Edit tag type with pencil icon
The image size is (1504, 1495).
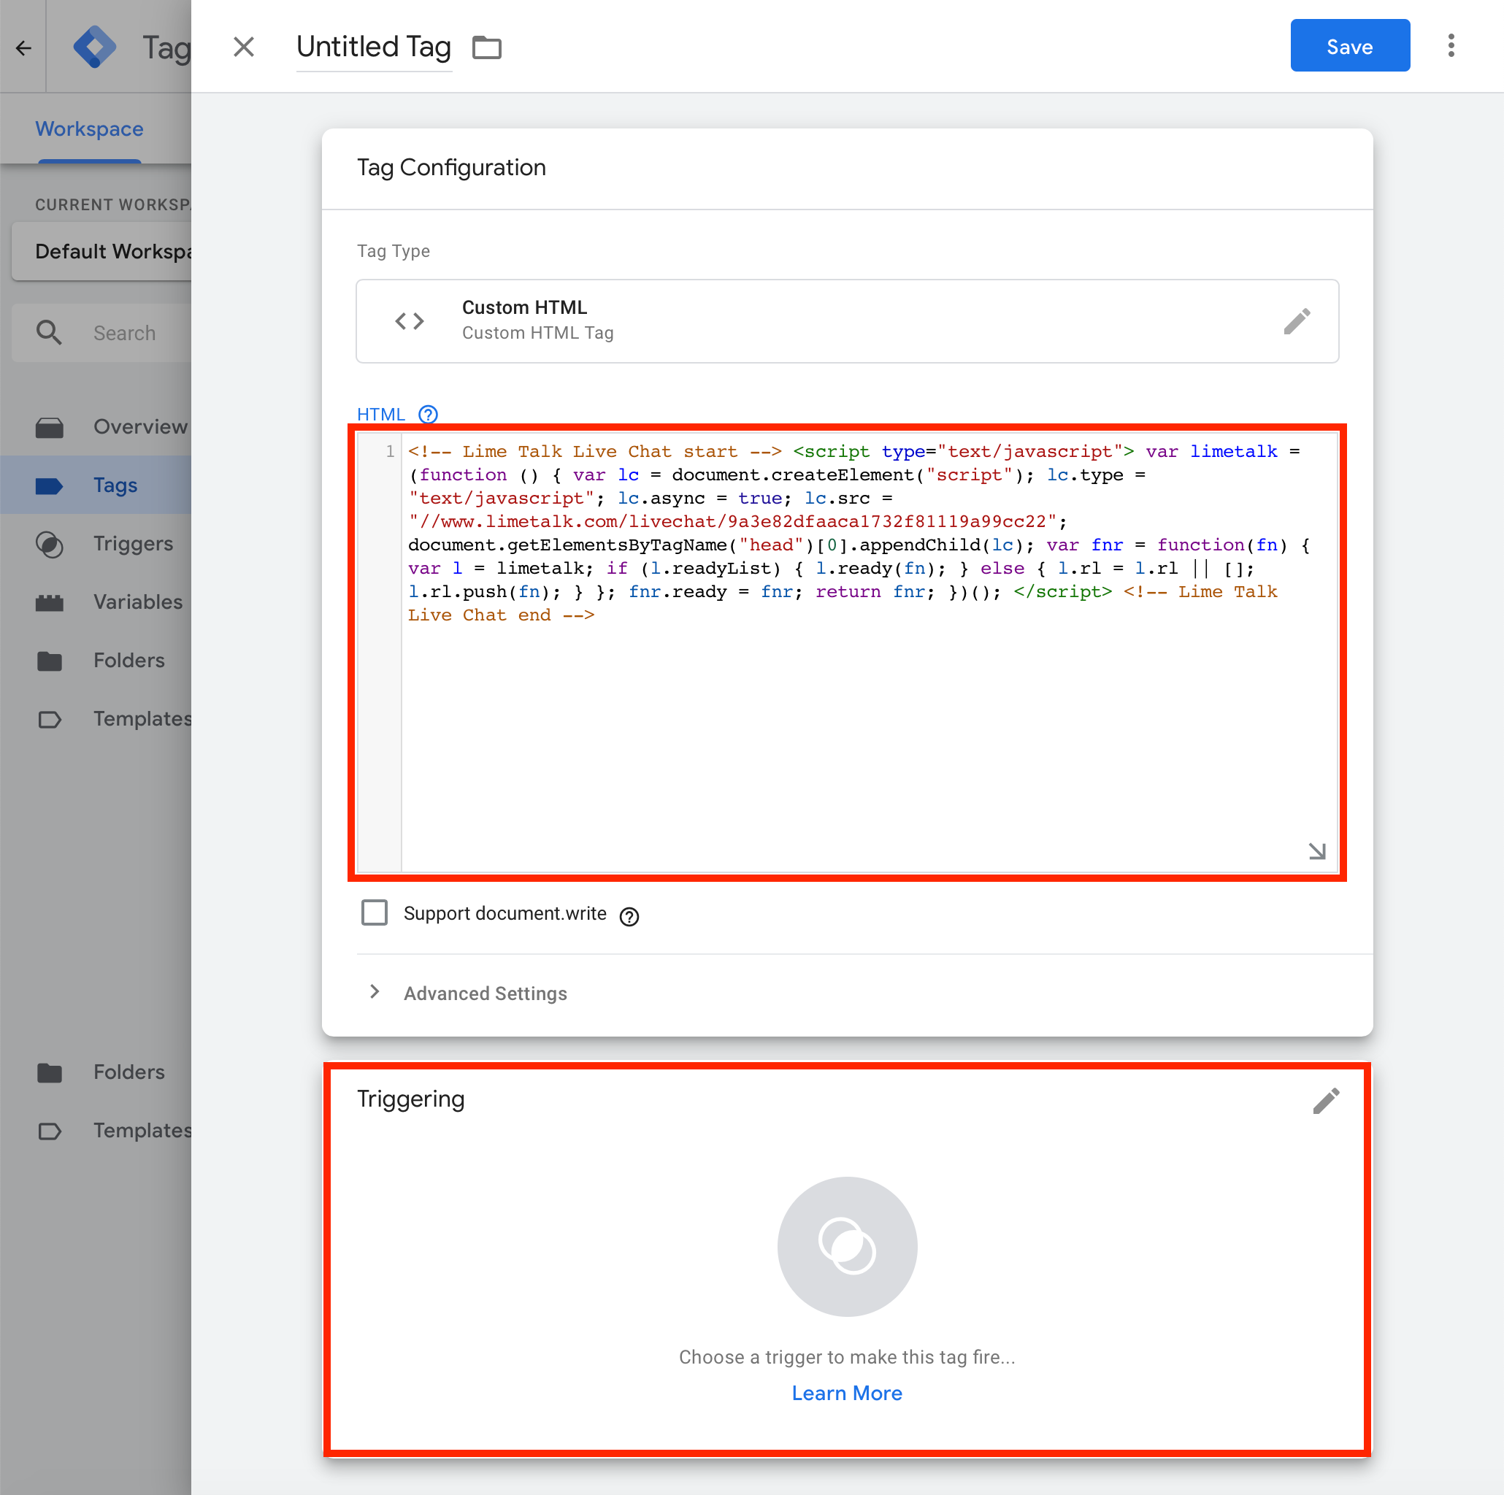click(1296, 320)
